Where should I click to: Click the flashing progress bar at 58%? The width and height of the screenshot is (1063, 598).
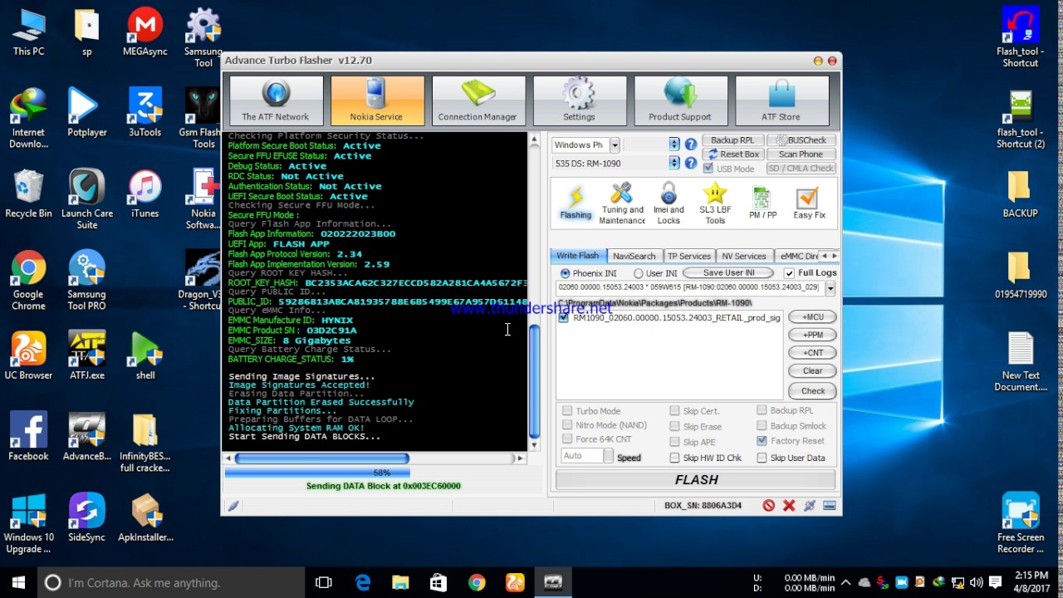pos(382,473)
